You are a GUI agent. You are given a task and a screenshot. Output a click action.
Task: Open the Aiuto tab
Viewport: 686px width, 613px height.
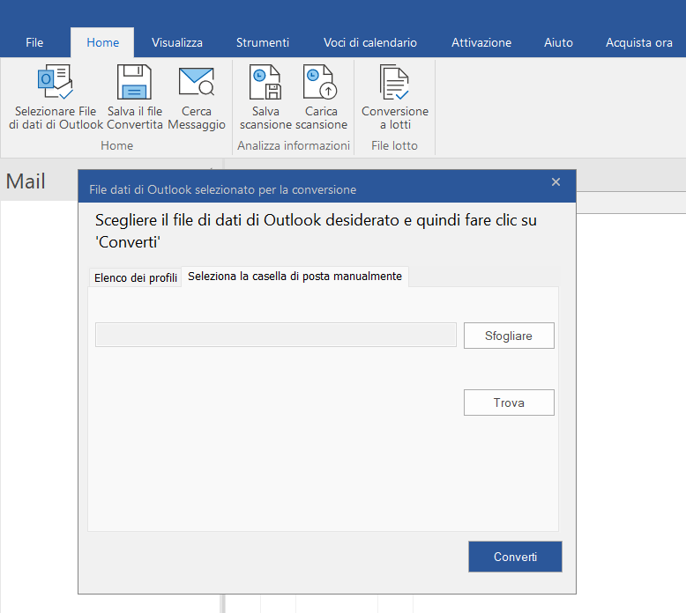click(558, 42)
